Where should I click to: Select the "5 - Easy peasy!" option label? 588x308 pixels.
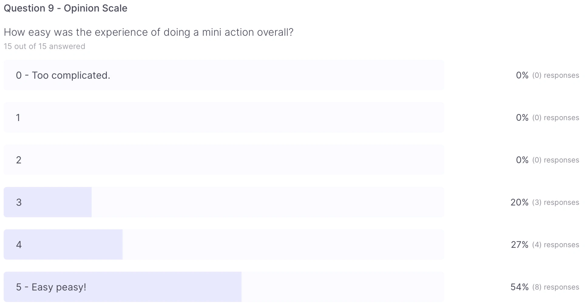point(51,287)
